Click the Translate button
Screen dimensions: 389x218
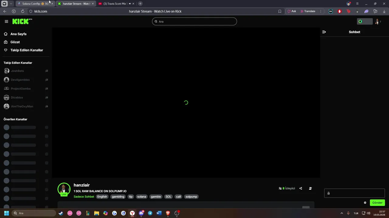click(308, 11)
